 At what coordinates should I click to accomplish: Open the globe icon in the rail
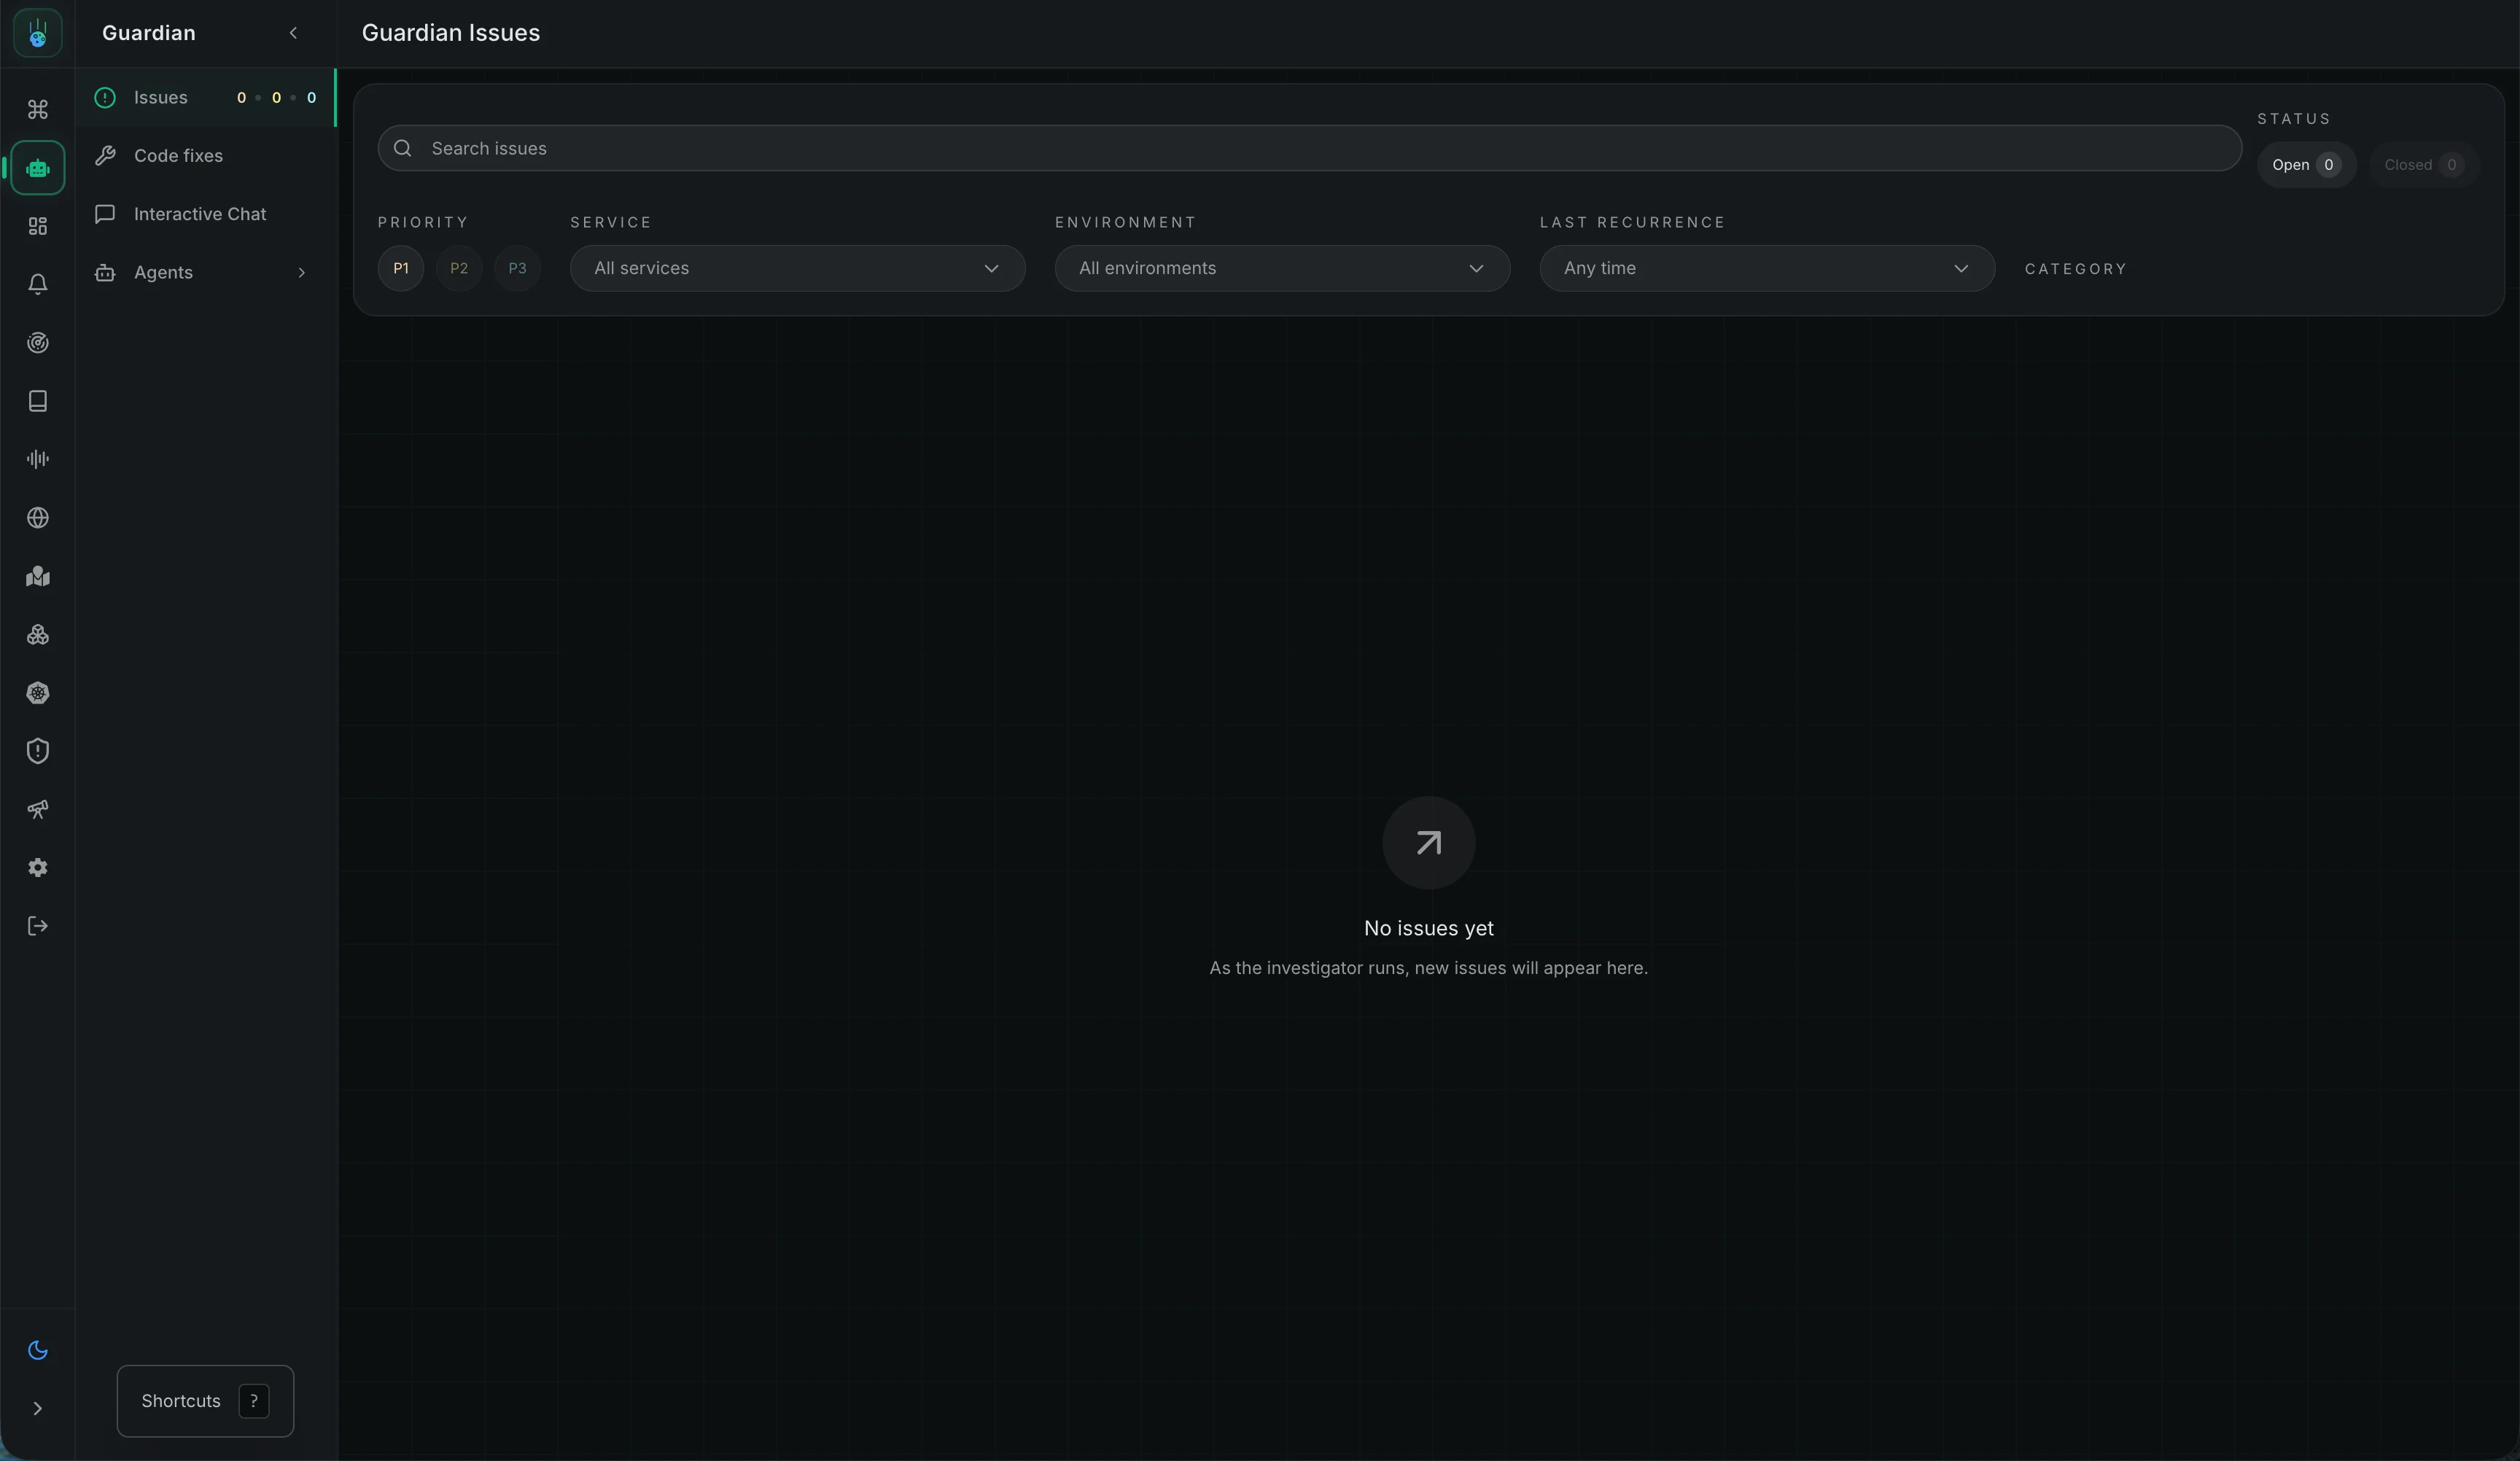click(x=38, y=518)
